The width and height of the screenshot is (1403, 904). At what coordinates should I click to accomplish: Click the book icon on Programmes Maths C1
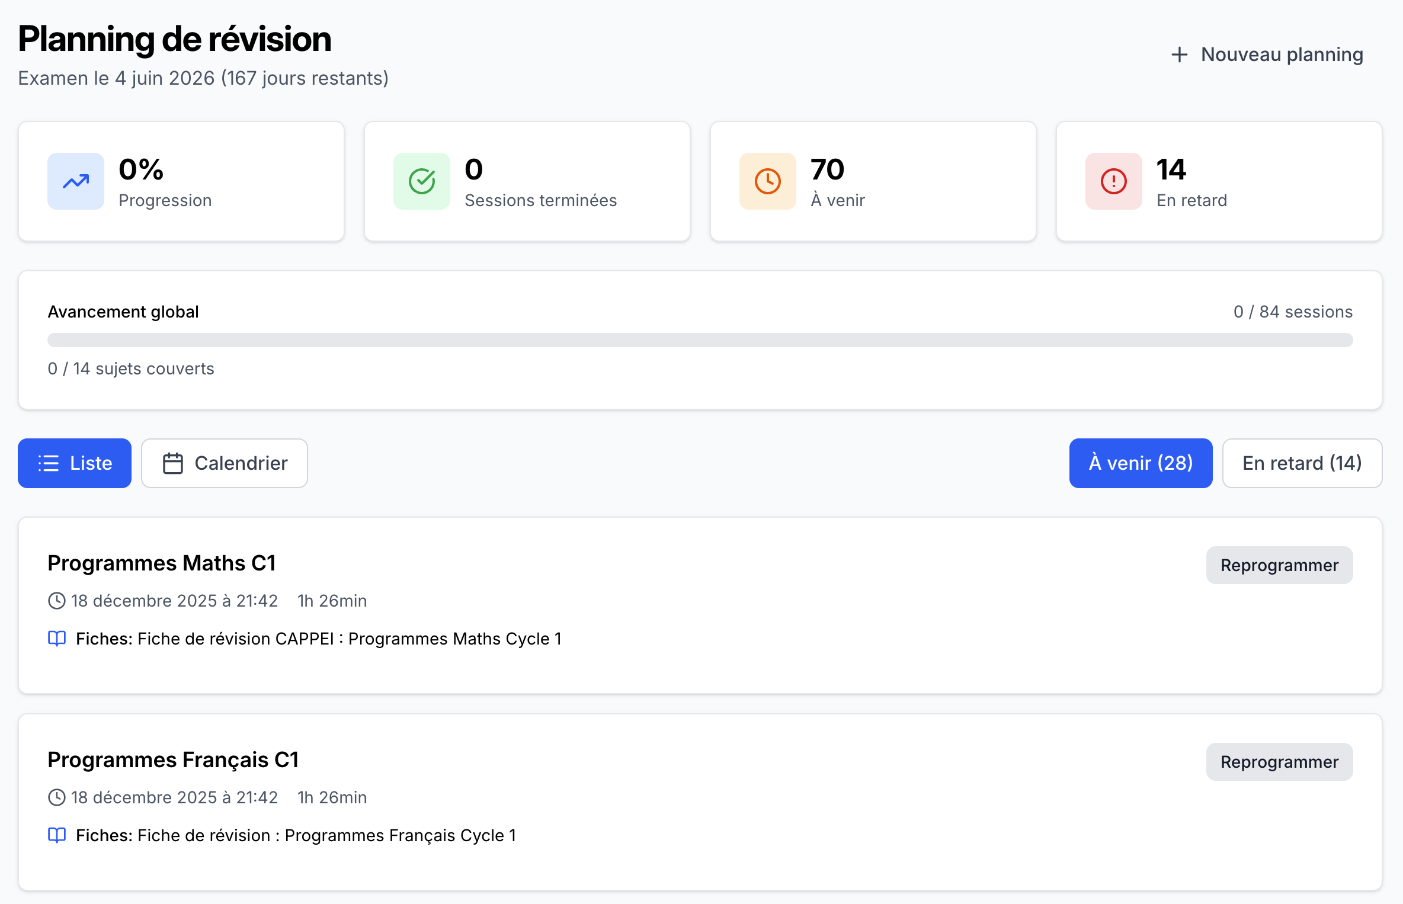tap(57, 639)
